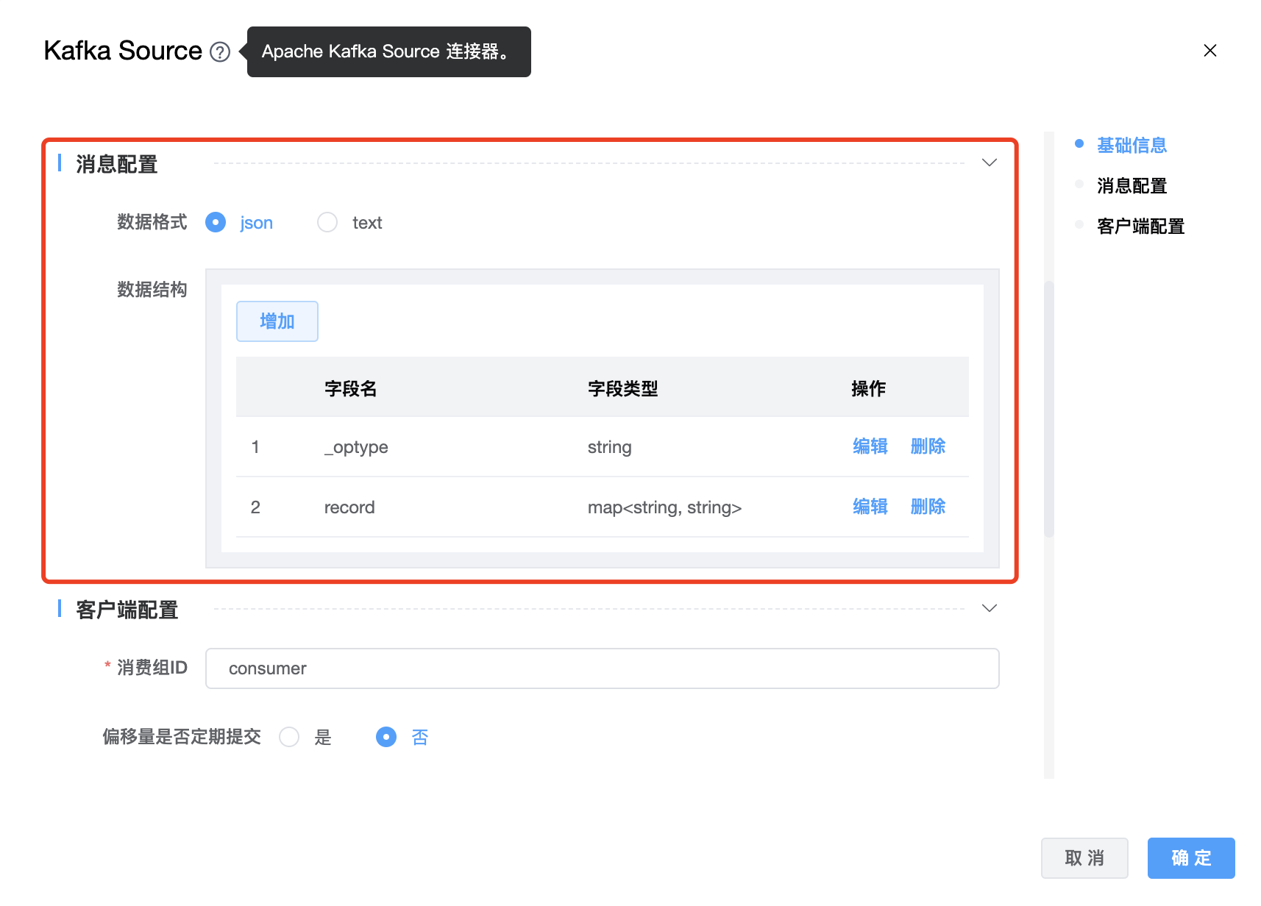The image size is (1261, 906).
Task: Select the text data format option
Action: tap(327, 222)
